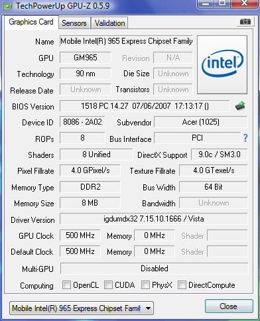Click the Default Clock row Memory 0 MHz field

(x=155, y=251)
